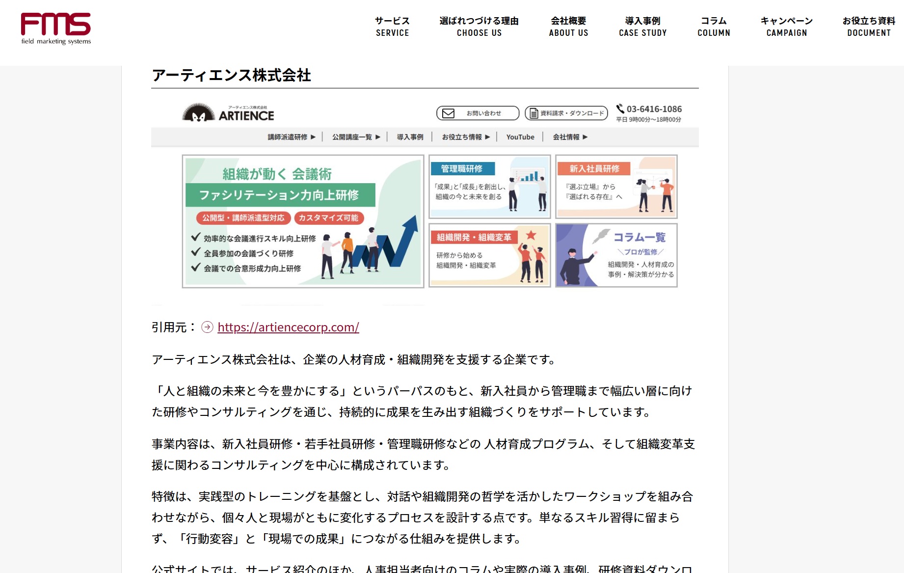Click the document icon for 資料請求・ダウンロード
The height and width of the screenshot is (573, 904).
click(x=533, y=113)
